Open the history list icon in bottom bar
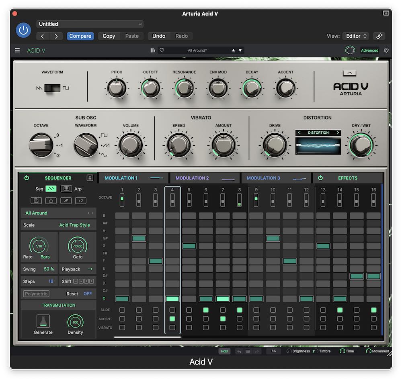 248,351
